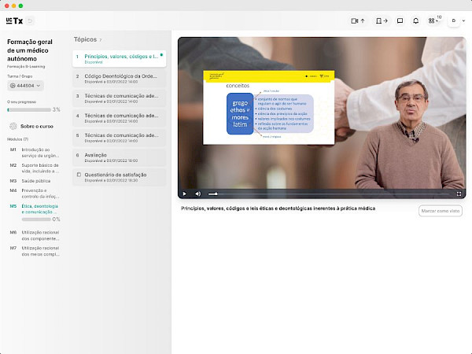The width and height of the screenshot is (472, 354).
Task: Click the door exit arrow icon
Action: pyautogui.click(x=382, y=20)
